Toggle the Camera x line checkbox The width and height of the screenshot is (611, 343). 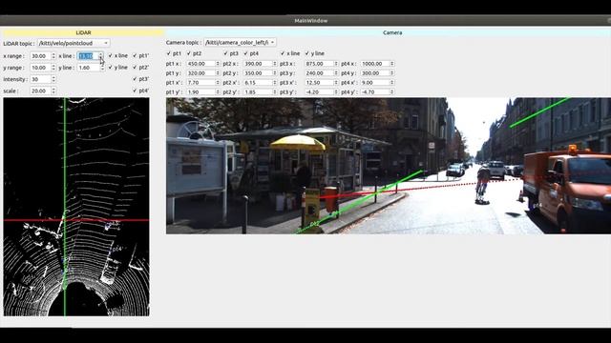[x=283, y=53]
